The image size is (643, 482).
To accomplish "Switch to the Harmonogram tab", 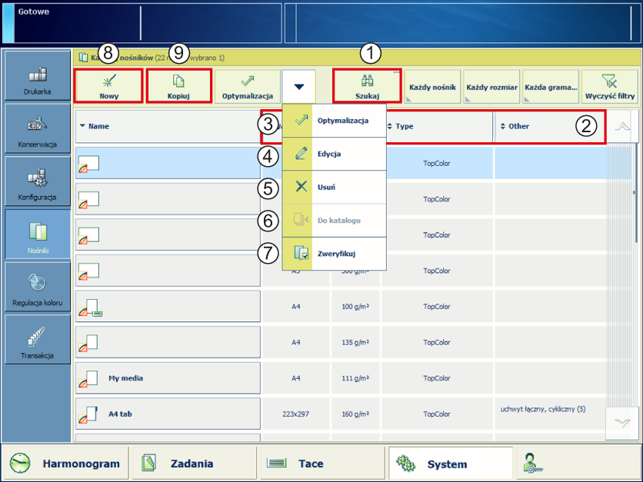I will coord(68,464).
